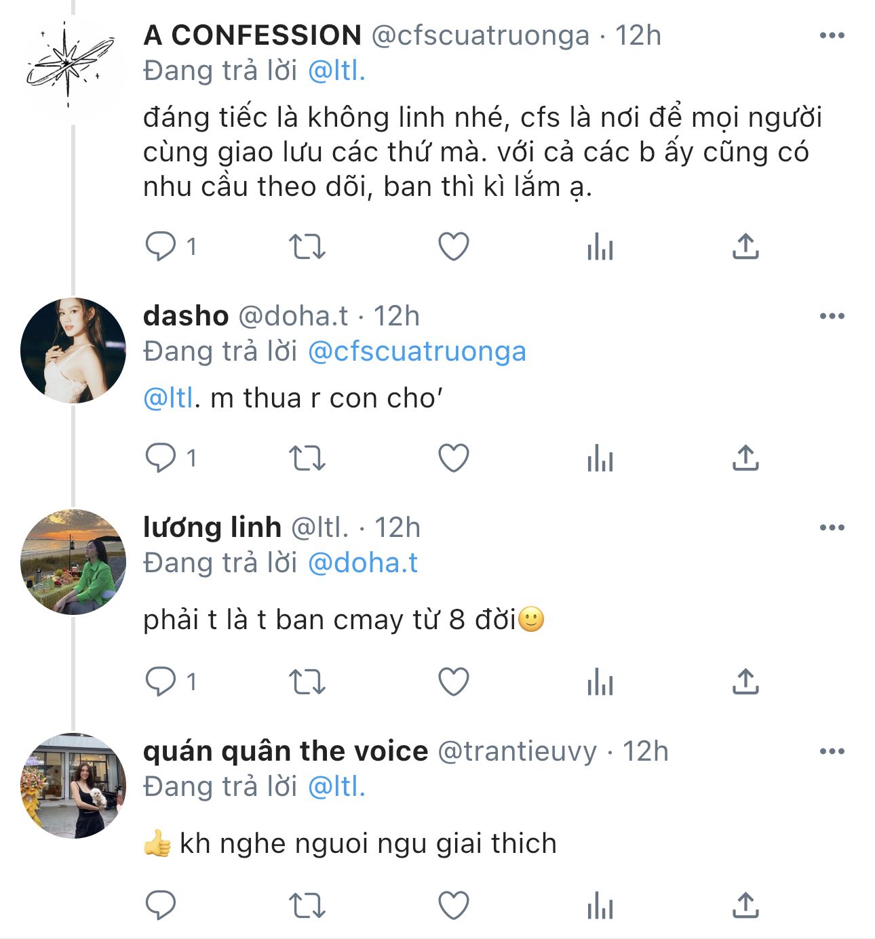Reply to quán quân the voice's tweet

tap(161, 906)
